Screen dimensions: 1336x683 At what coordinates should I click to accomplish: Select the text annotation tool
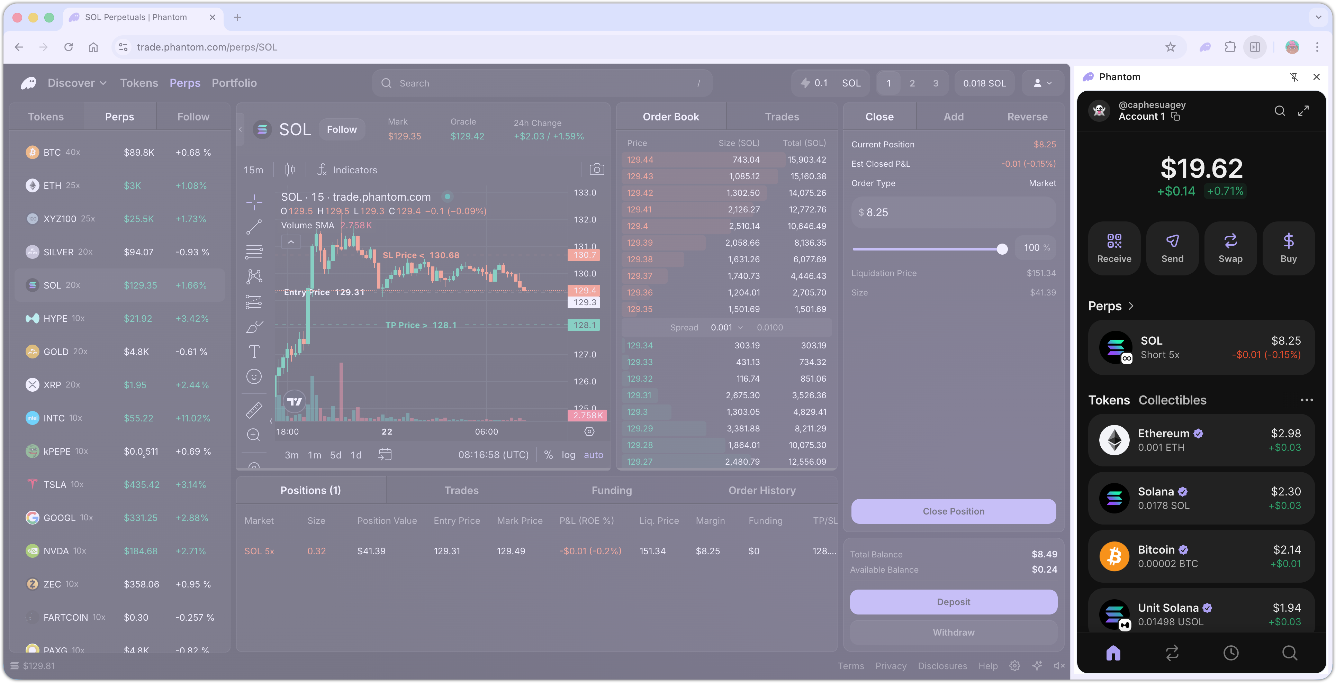coord(254,352)
